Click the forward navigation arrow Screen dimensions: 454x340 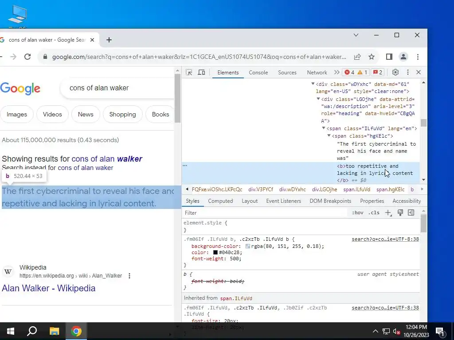(13, 57)
